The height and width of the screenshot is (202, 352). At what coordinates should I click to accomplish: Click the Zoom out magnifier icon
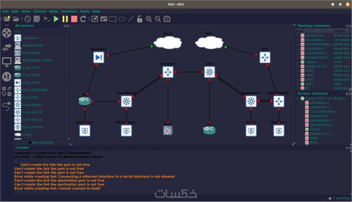(158, 19)
